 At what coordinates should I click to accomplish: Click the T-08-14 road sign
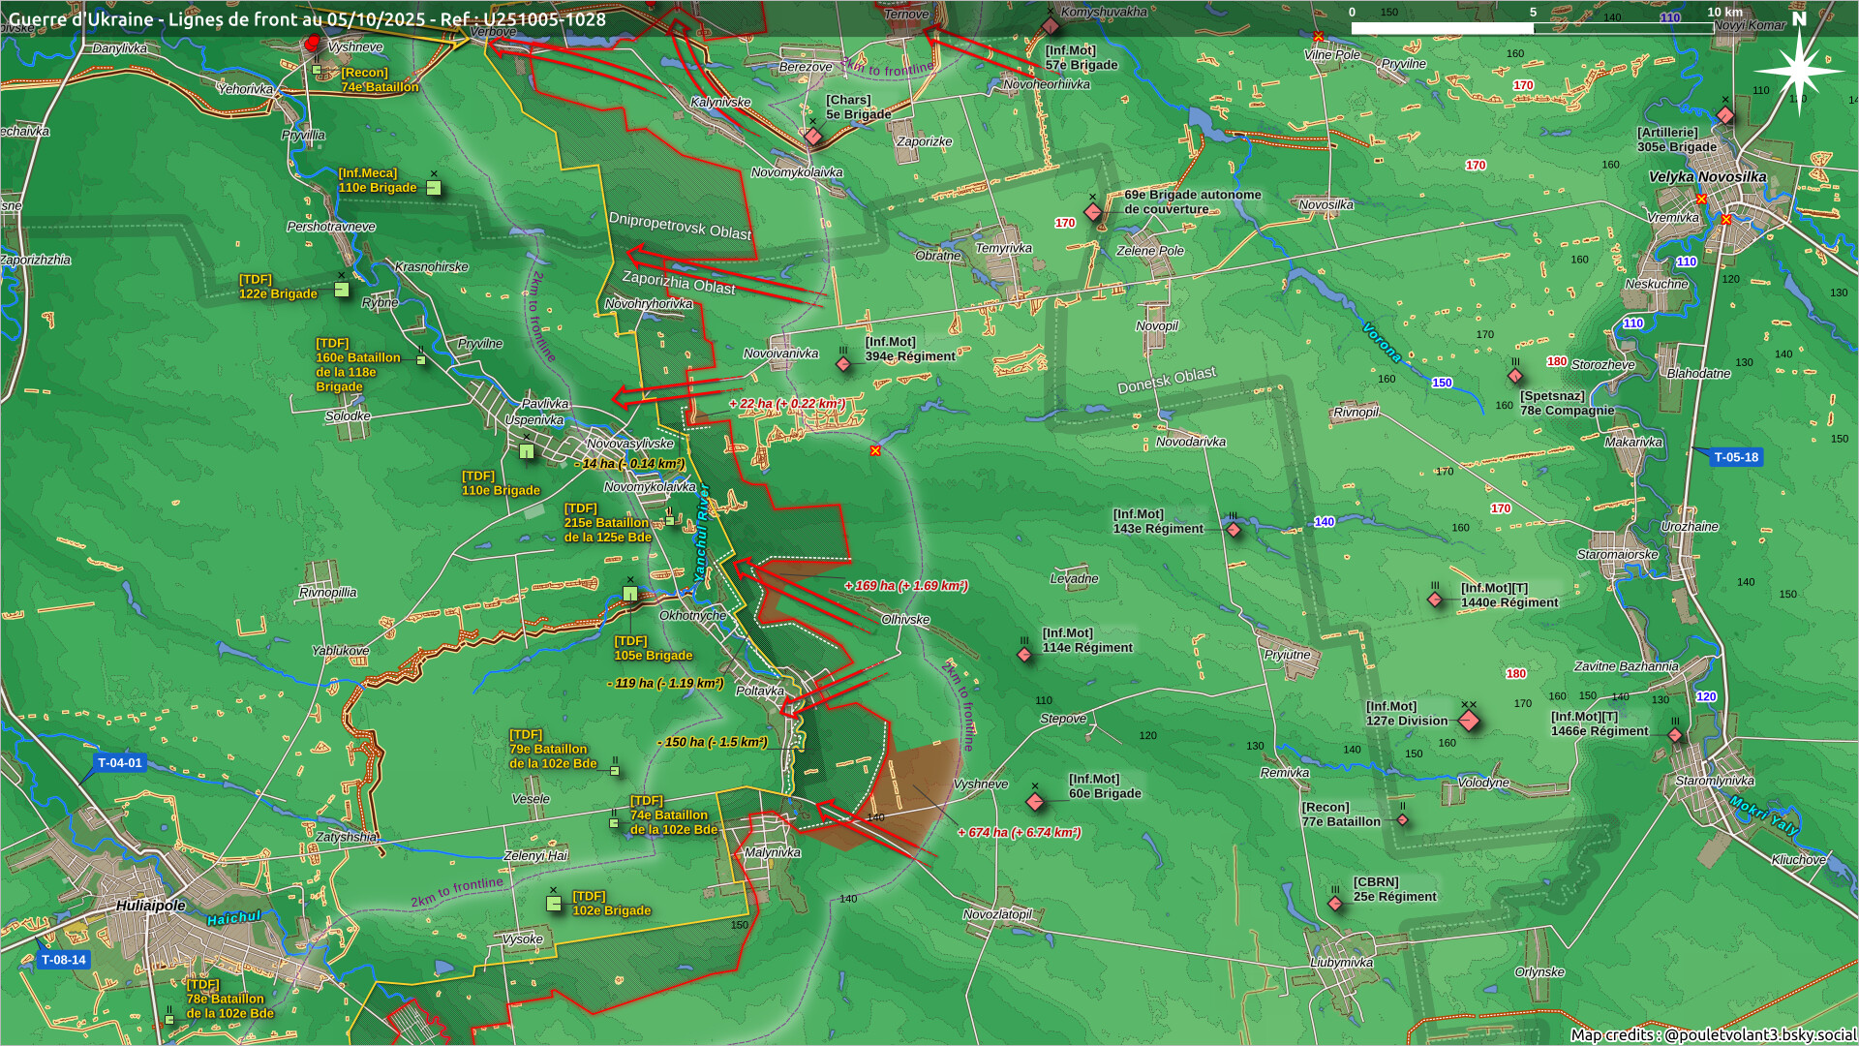(x=63, y=960)
